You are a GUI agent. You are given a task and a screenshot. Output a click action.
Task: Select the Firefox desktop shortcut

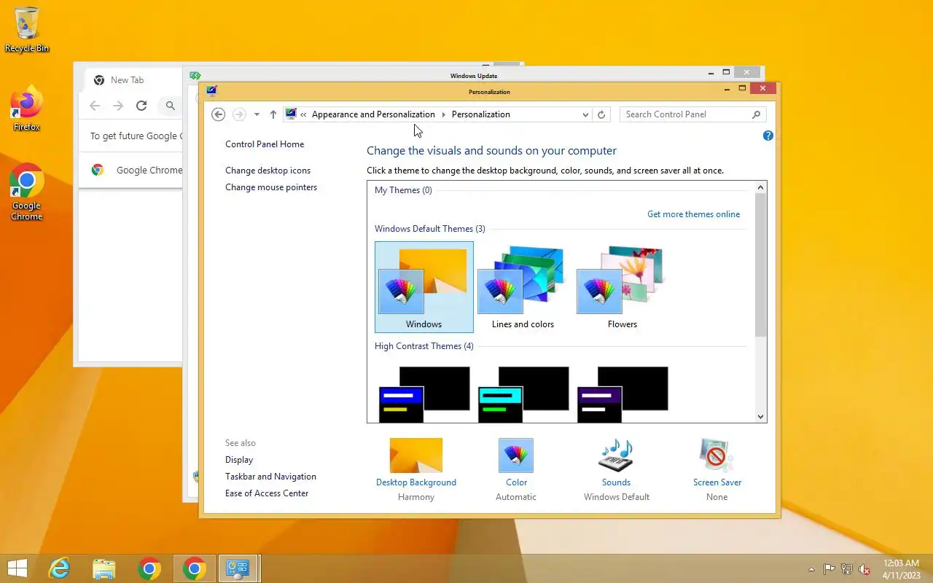[x=27, y=109]
